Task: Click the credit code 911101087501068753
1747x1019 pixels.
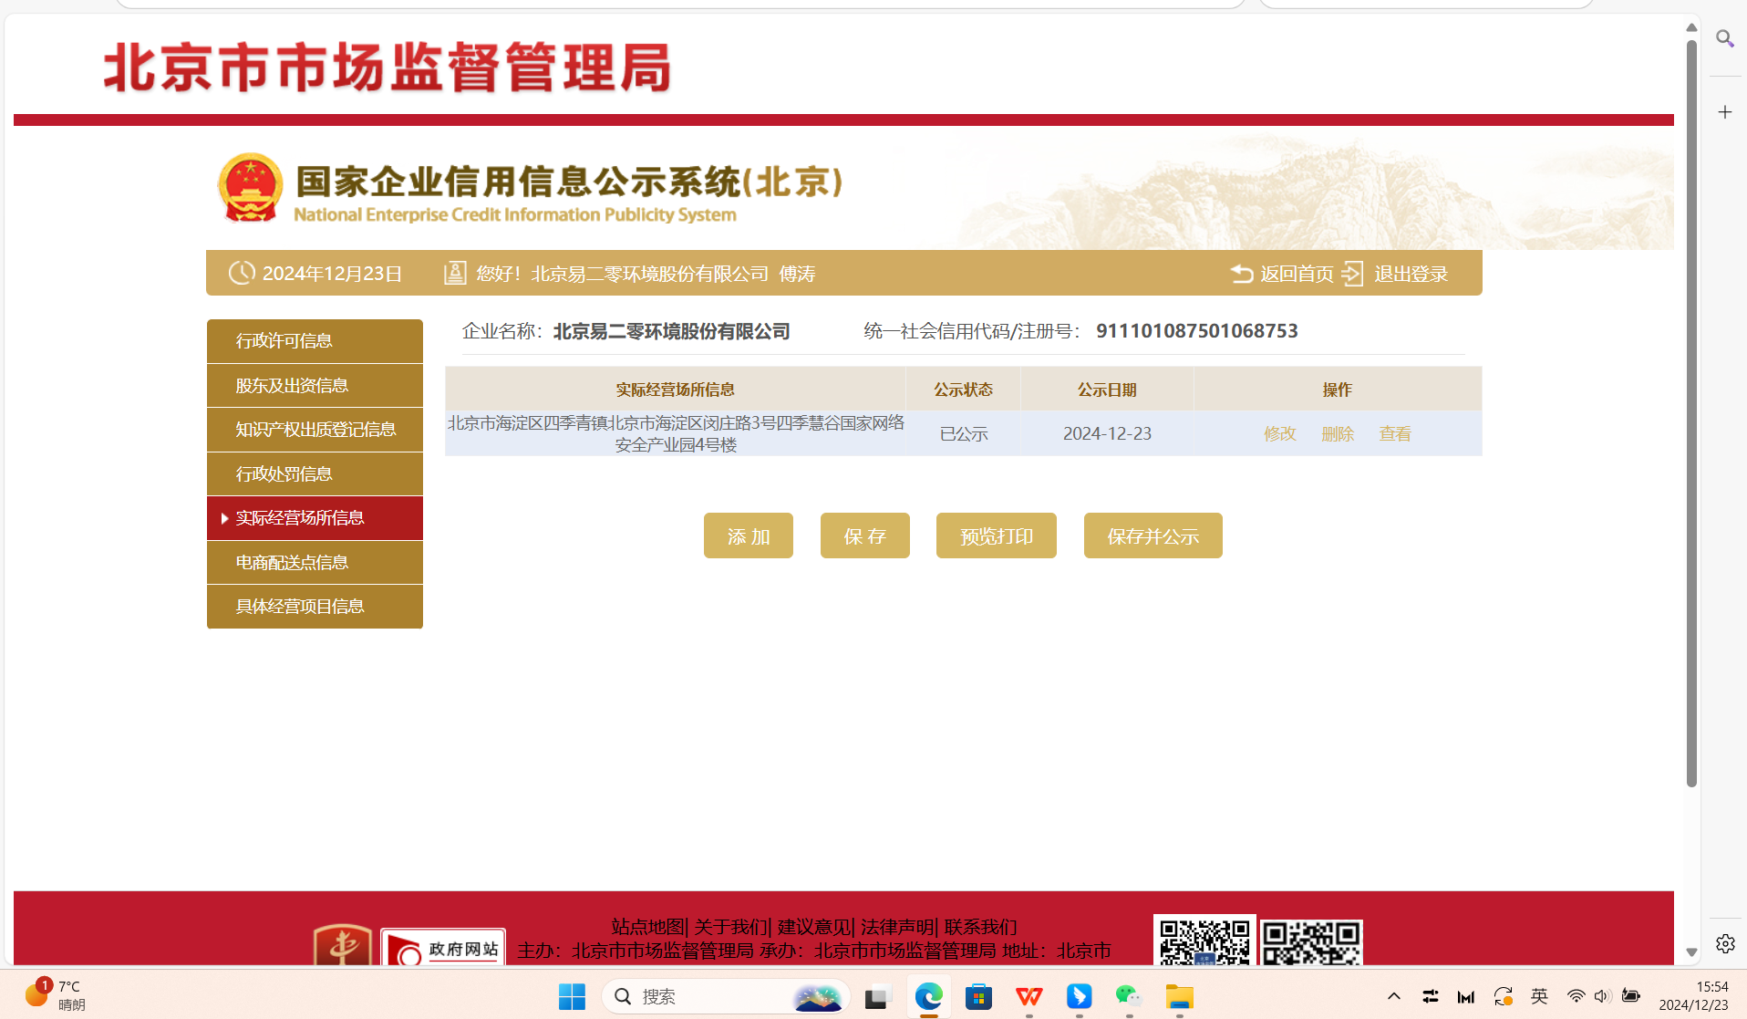Action: [x=1197, y=331]
